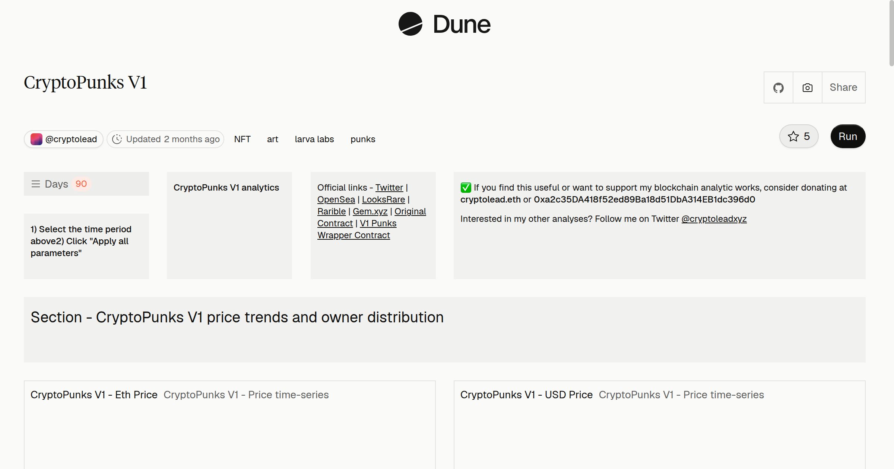The height and width of the screenshot is (469, 894).
Task: Click the Dune logo icon
Action: click(x=410, y=24)
